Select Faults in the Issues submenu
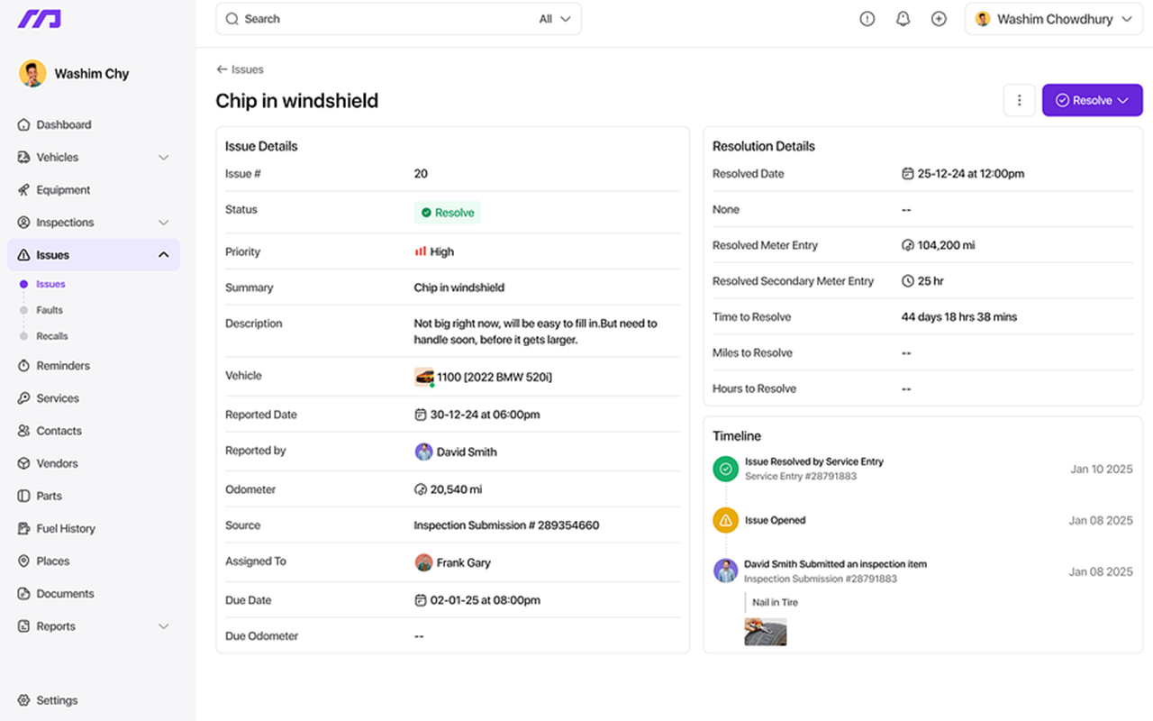The width and height of the screenshot is (1153, 721). (x=50, y=310)
